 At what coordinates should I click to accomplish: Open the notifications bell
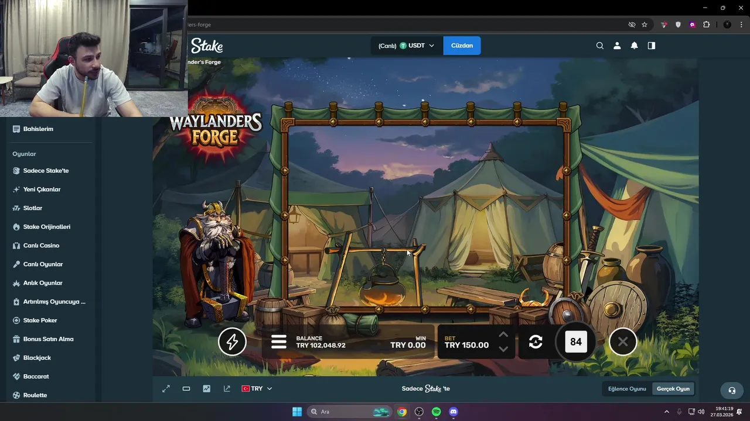pos(634,46)
